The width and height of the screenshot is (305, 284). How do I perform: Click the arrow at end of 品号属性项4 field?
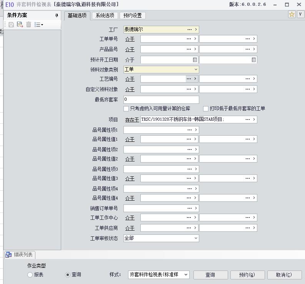196,189
